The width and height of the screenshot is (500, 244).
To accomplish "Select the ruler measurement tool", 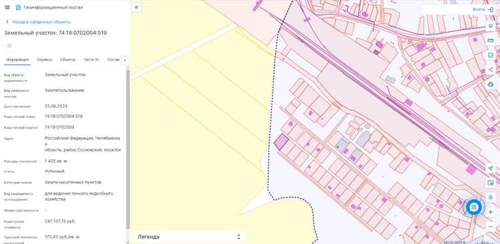I will (491, 41).
